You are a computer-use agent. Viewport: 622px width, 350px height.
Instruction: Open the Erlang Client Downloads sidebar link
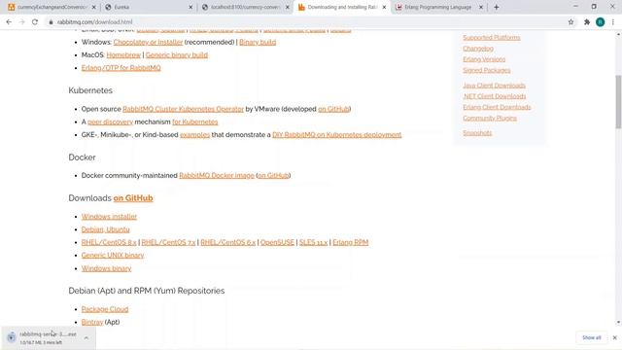(497, 107)
